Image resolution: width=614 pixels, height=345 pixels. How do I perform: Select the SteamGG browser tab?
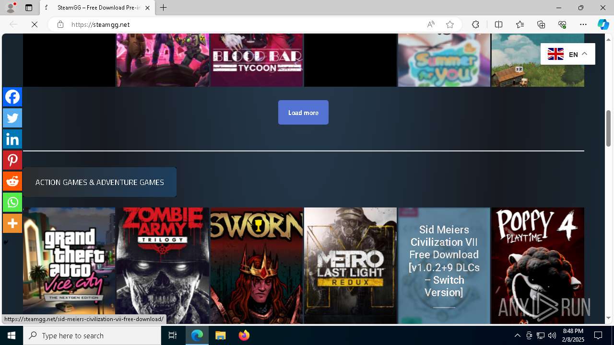coord(97,8)
